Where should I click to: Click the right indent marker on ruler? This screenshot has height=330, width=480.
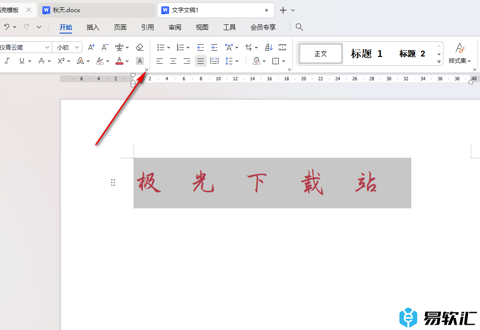point(471,82)
